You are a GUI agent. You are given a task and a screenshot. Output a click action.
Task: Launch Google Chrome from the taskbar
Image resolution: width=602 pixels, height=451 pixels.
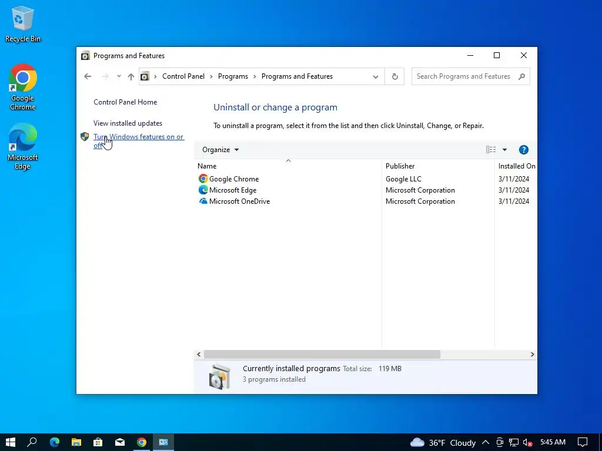tap(142, 442)
